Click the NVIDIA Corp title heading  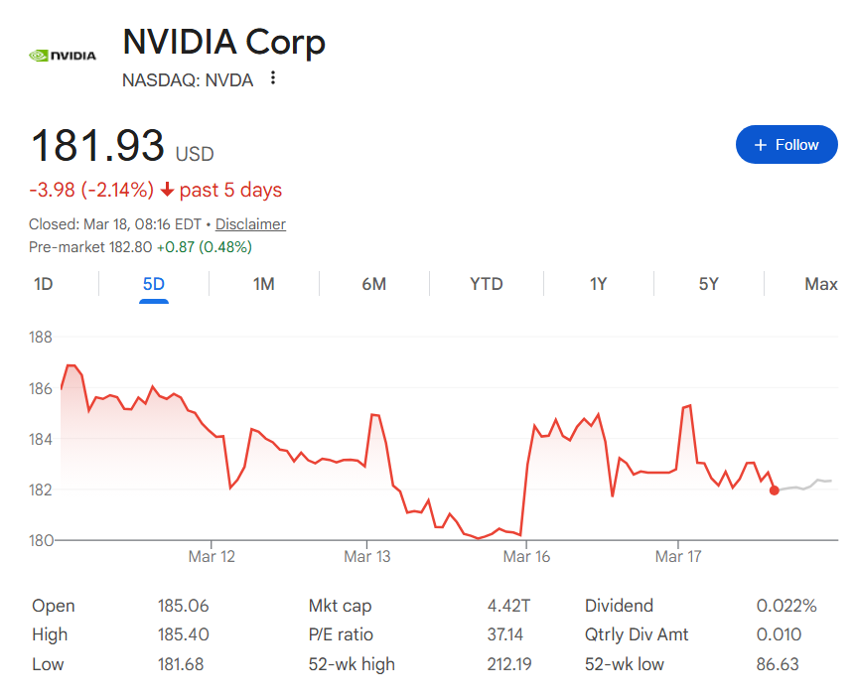(x=223, y=42)
